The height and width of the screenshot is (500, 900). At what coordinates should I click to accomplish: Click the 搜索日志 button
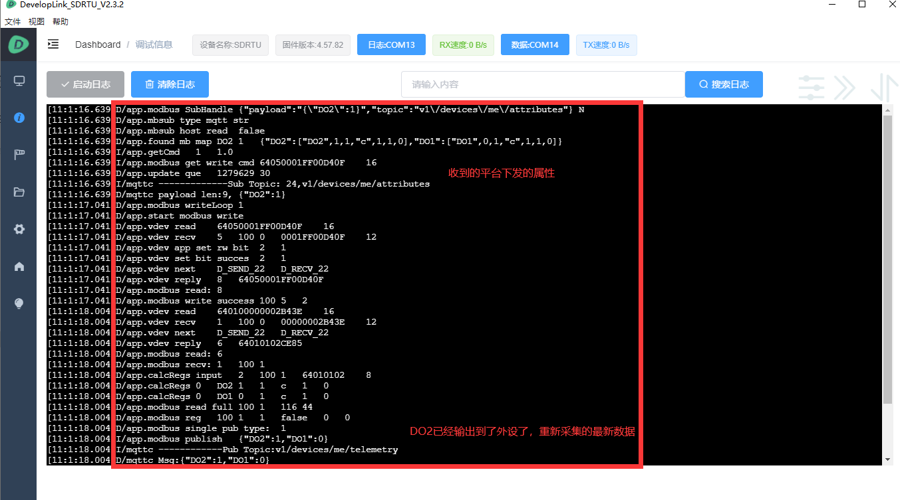click(724, 84)
